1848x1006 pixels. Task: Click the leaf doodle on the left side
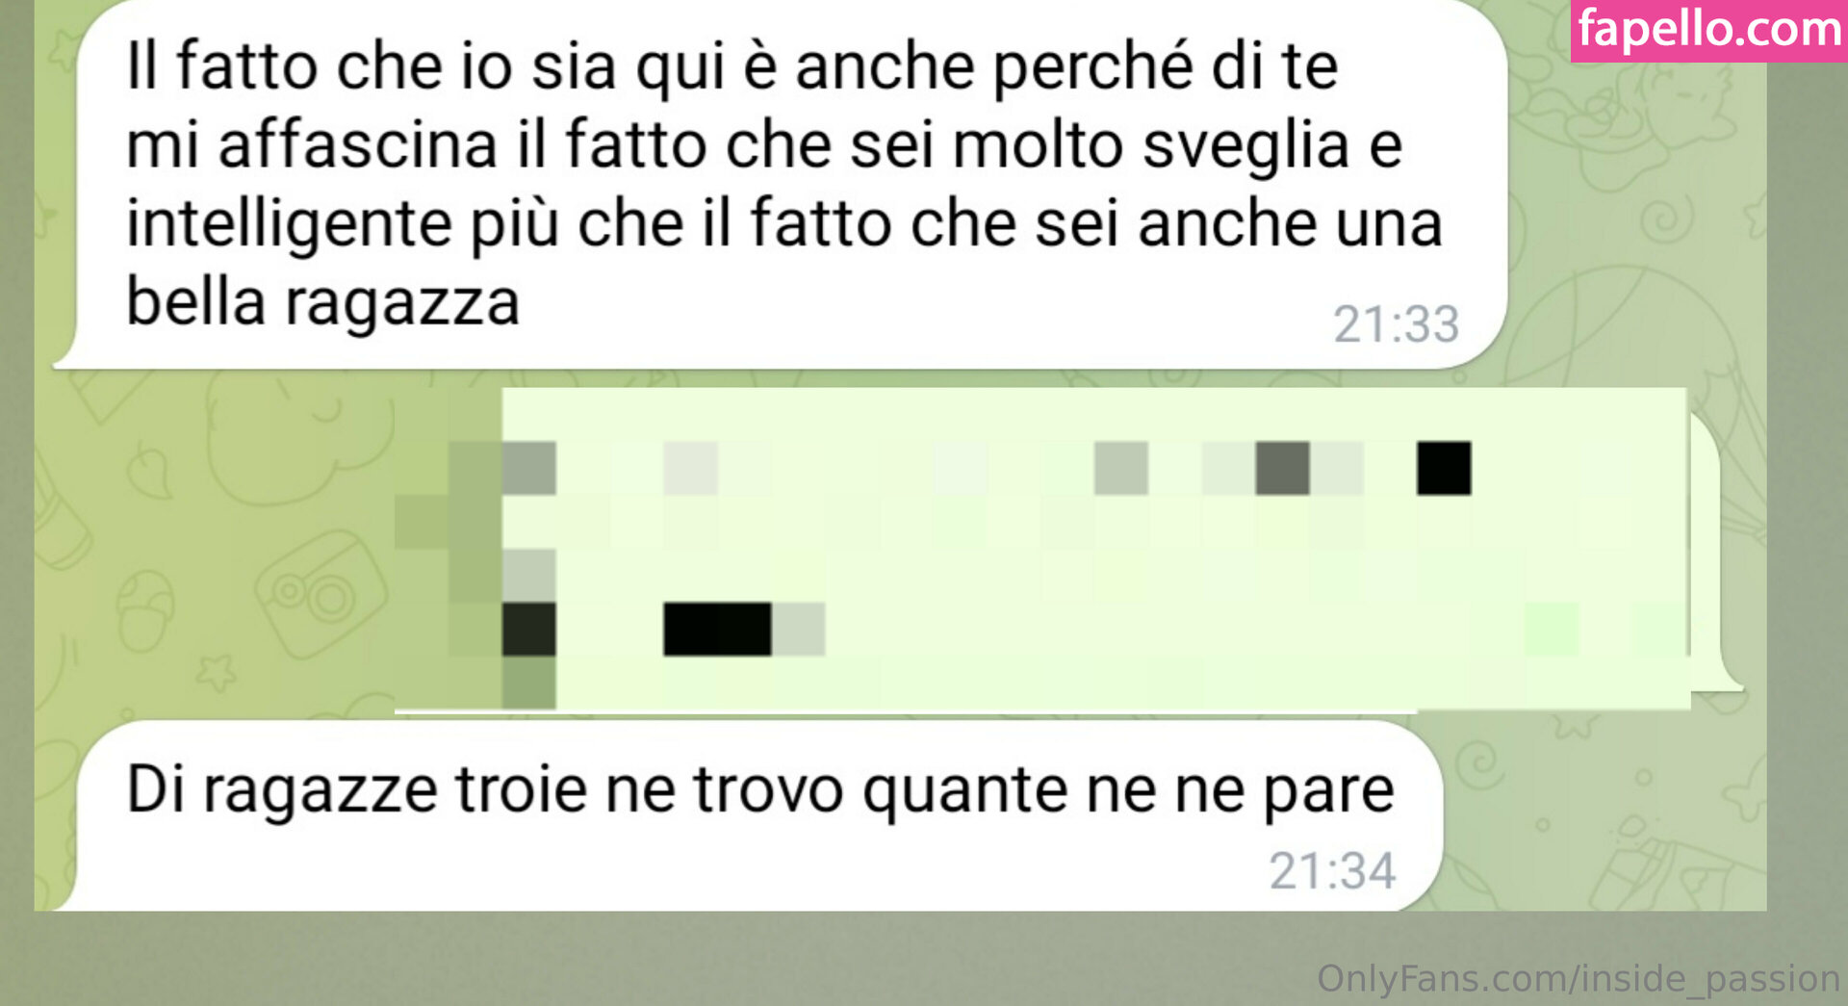tap(151, 470)
